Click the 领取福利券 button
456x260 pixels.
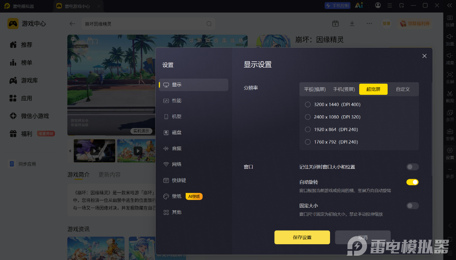pyautogui.click(x=415, y=23)
